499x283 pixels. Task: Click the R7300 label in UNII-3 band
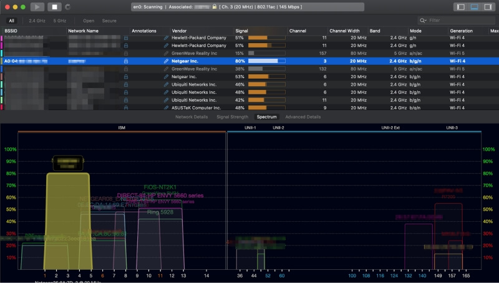point(448,197)
